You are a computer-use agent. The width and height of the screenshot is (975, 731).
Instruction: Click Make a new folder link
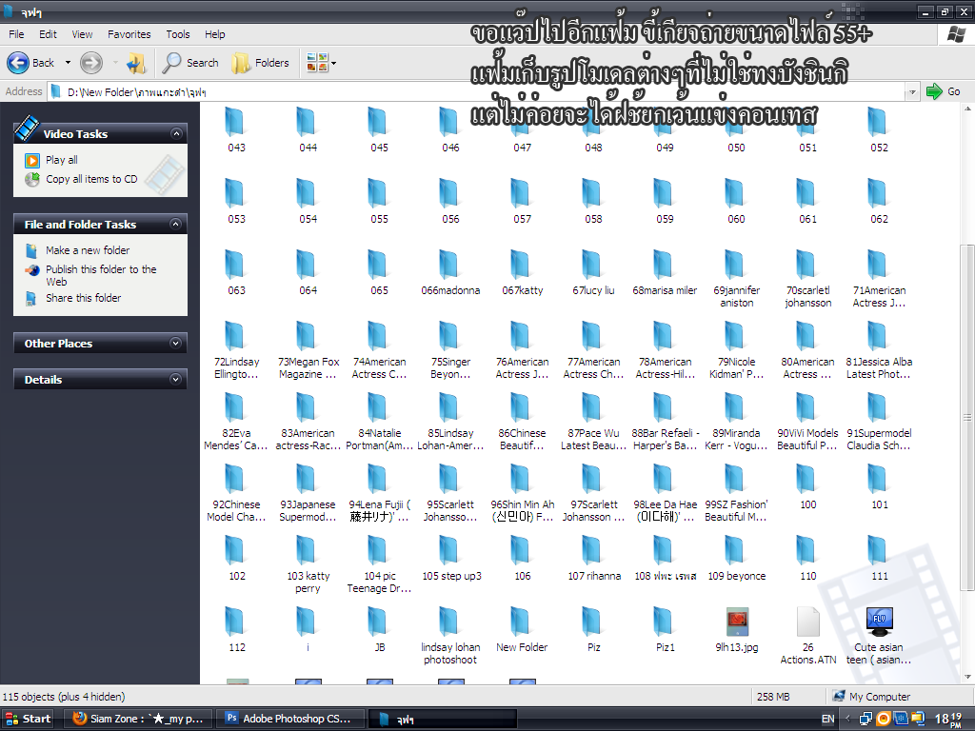[88, 250]
